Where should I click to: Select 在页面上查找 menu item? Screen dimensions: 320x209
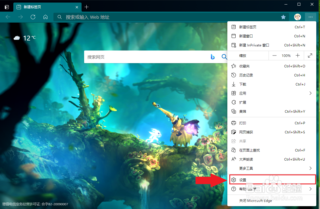pos(272,150)
